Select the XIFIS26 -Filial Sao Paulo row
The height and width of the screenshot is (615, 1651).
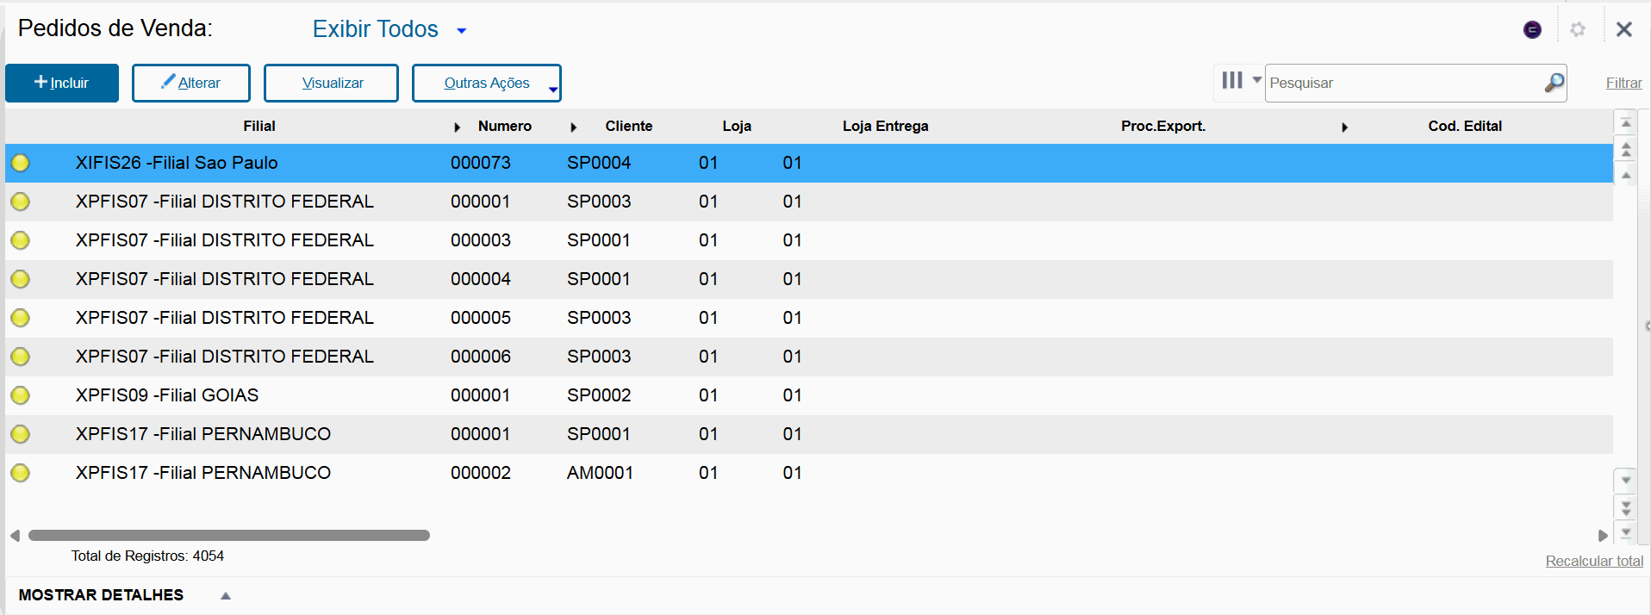click(808, 163)
